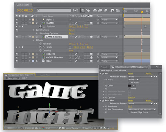The image size is (166, 132).
Task: Open the Graph Editor icon in timeline
Action: [x=118, y=10]
